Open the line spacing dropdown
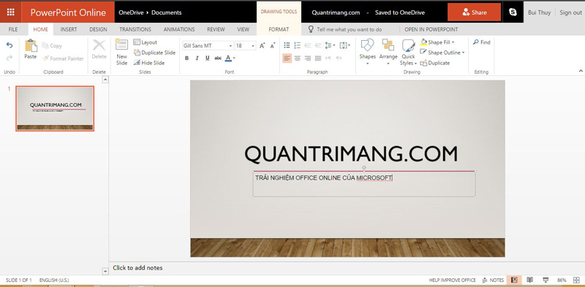Screen dimensions: 585x287 pos(330,45)
